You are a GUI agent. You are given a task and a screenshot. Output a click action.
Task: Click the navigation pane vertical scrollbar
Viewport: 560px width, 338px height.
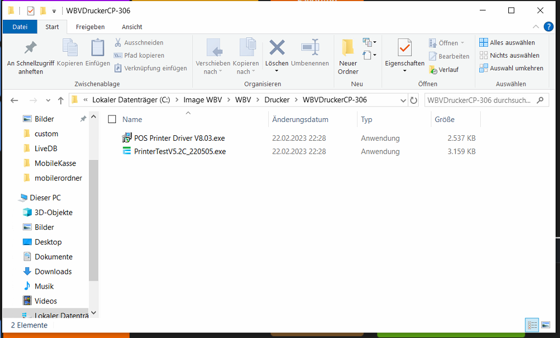(93, 220)
